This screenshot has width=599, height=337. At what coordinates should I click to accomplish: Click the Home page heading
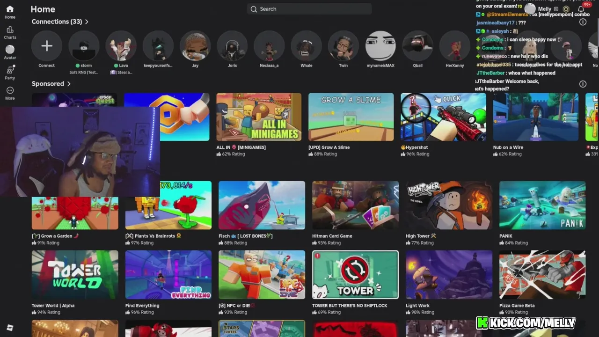coord(43,9)
